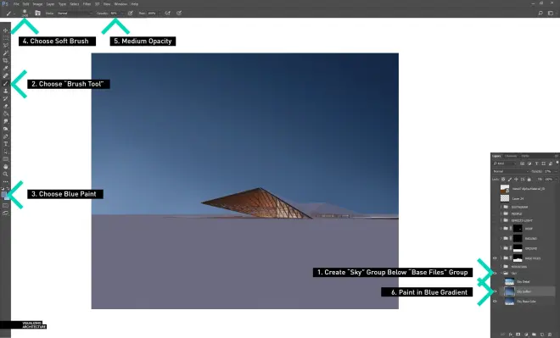Screen dimensions: 560x338
Task: Click the brush Opacity value field
Action: [x=115, y=14]
